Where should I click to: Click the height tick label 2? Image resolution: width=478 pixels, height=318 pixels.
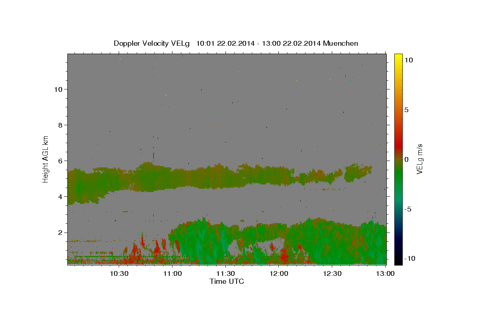61,233
